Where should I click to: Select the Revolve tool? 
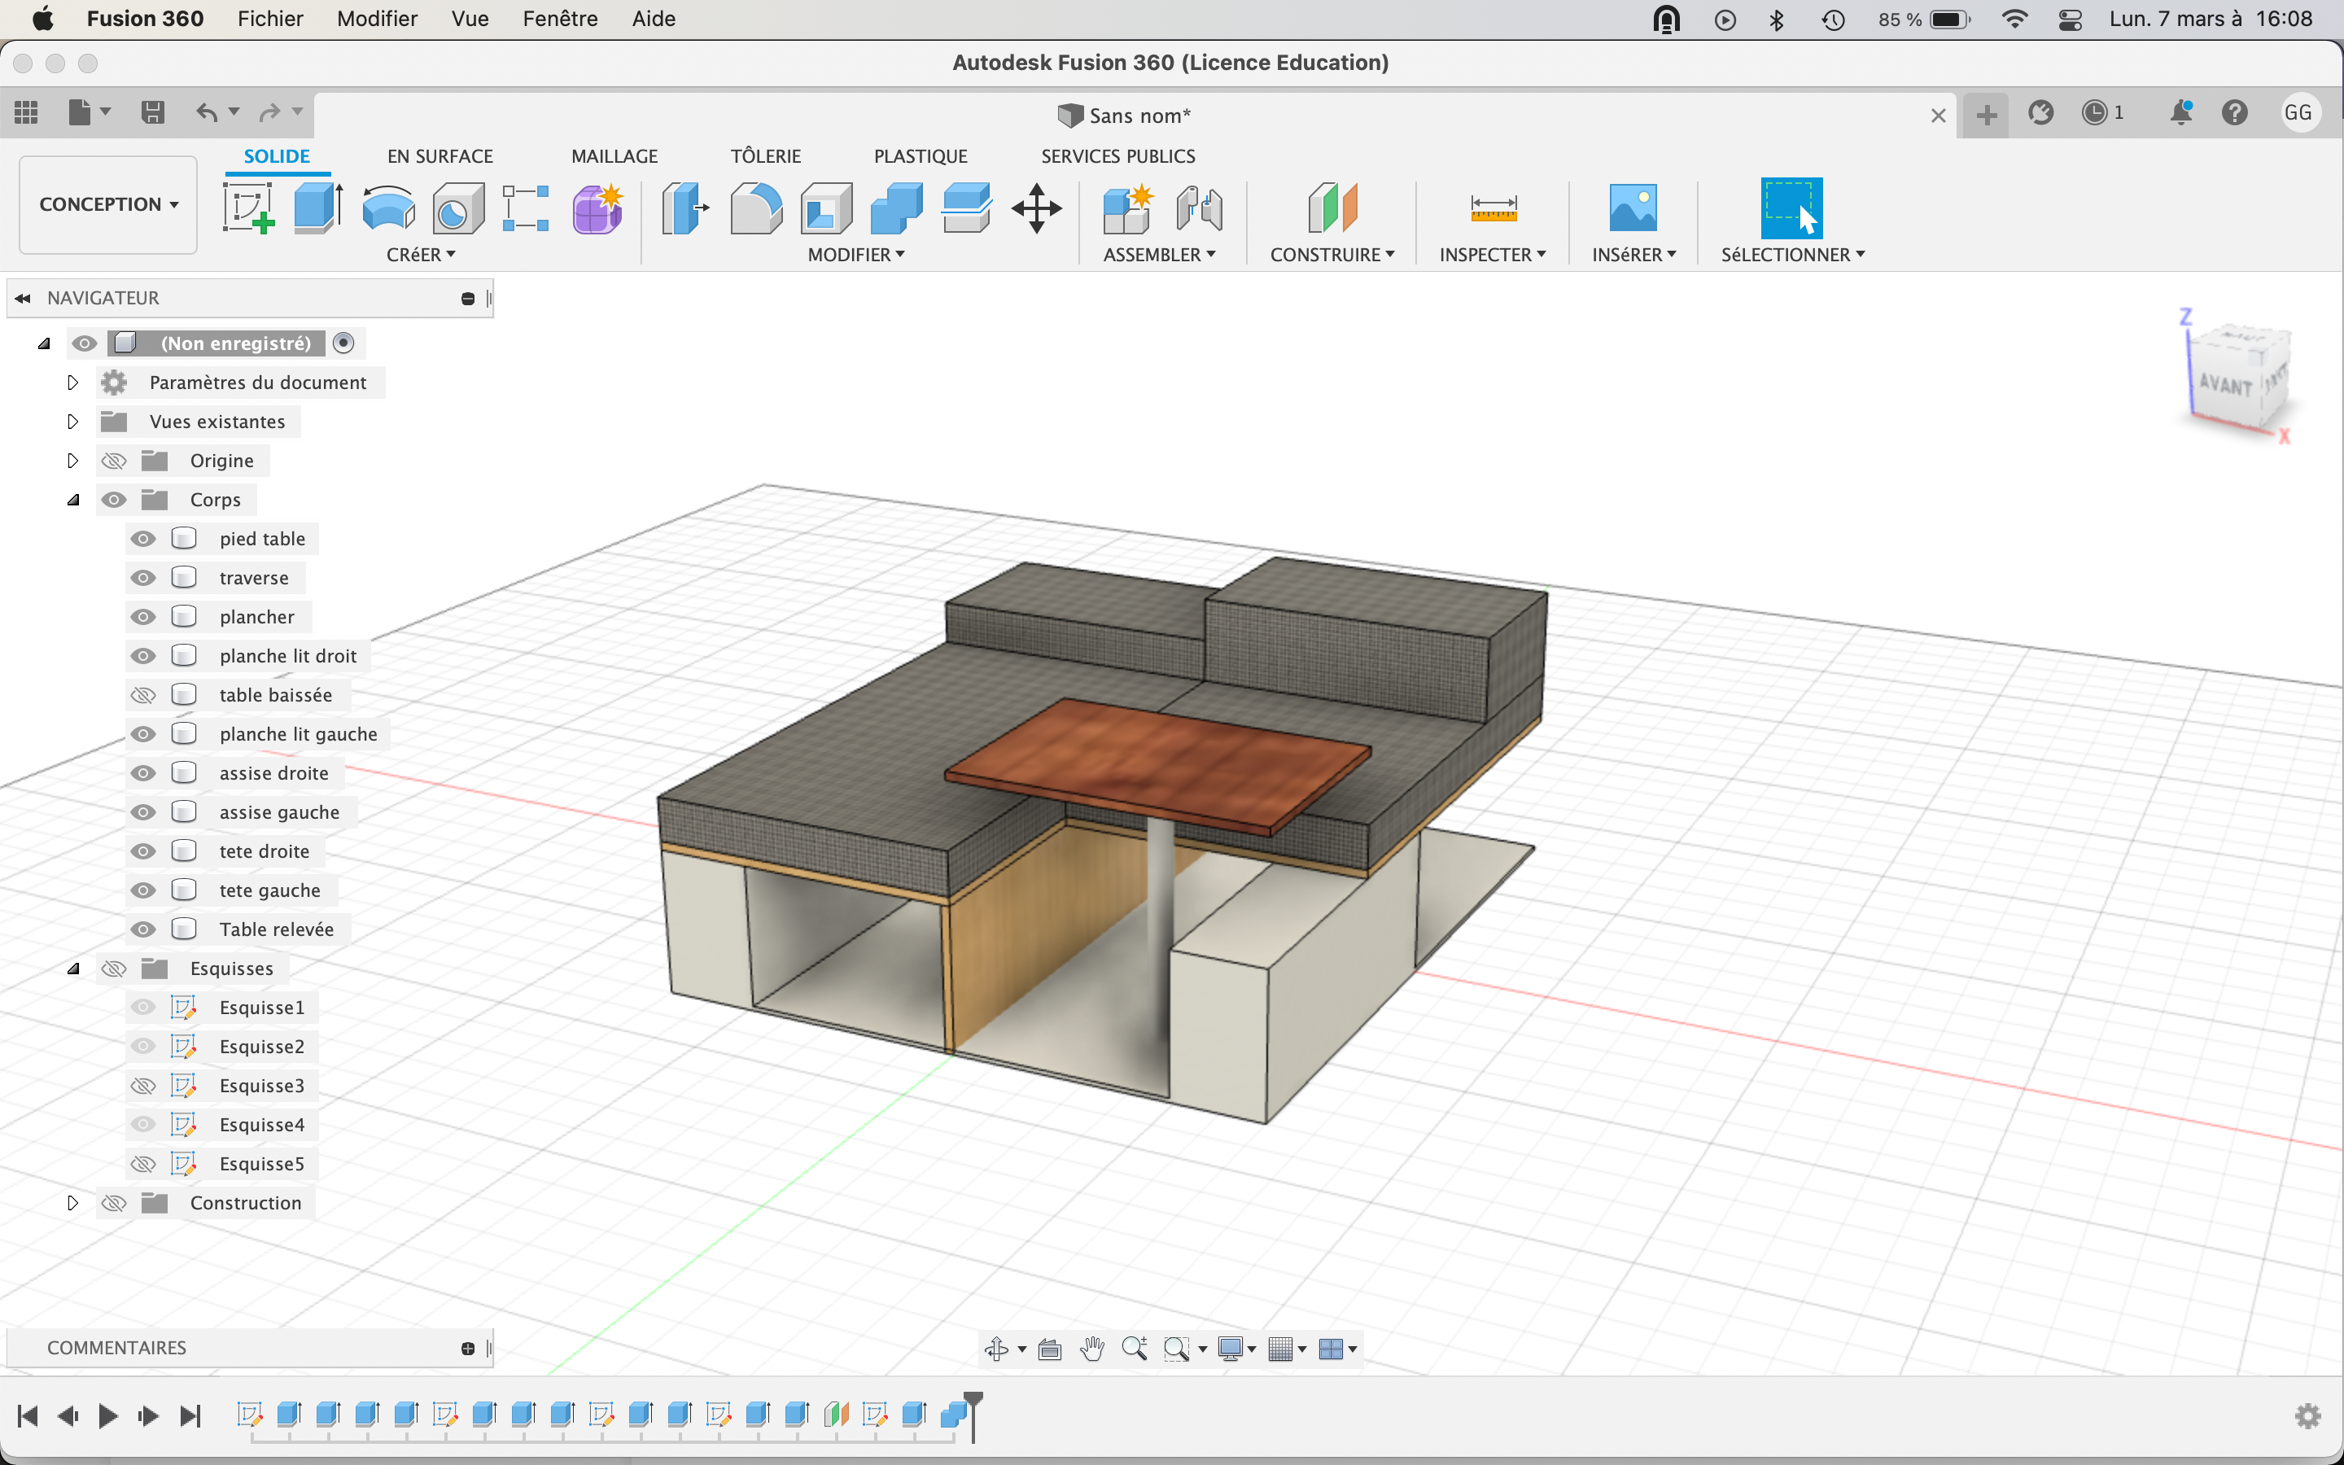point(388,208)
